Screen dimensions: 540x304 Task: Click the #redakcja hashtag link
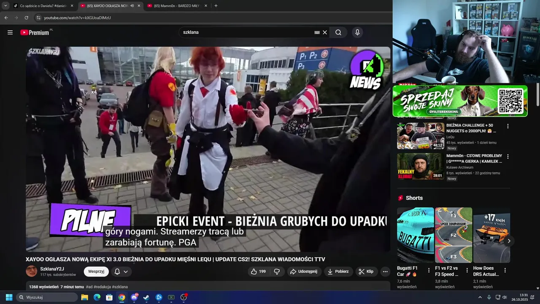pyautogui.click(x=103, y=287)
